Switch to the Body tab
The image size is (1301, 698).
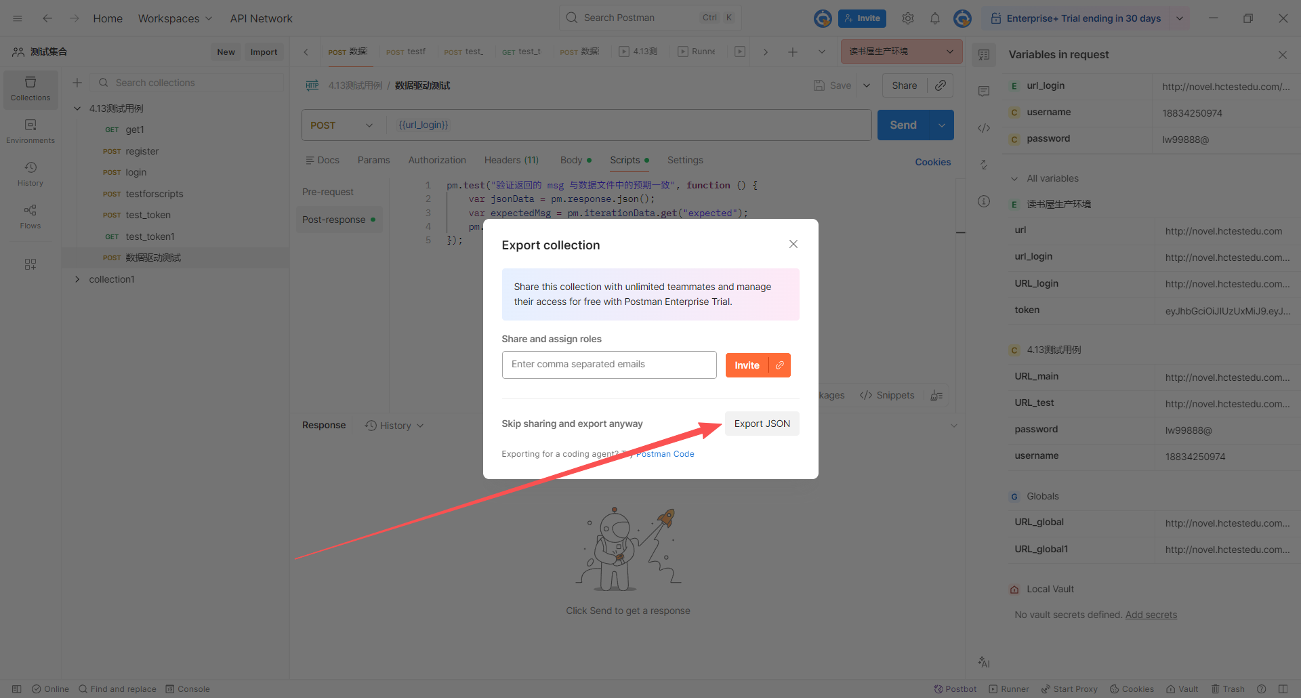point(575,161)
